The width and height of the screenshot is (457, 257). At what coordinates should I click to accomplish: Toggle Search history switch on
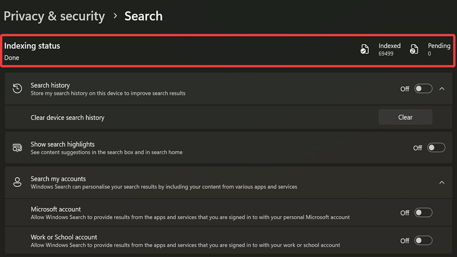[423, 89]
